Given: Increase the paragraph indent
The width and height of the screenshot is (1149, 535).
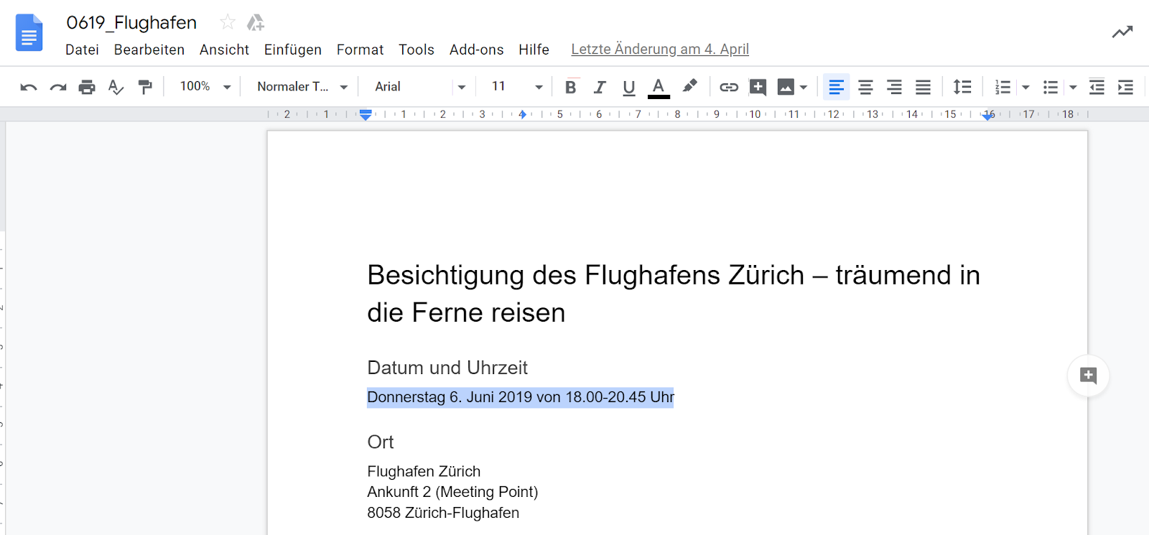Looking at the screenshot, I should point(1125,87).
